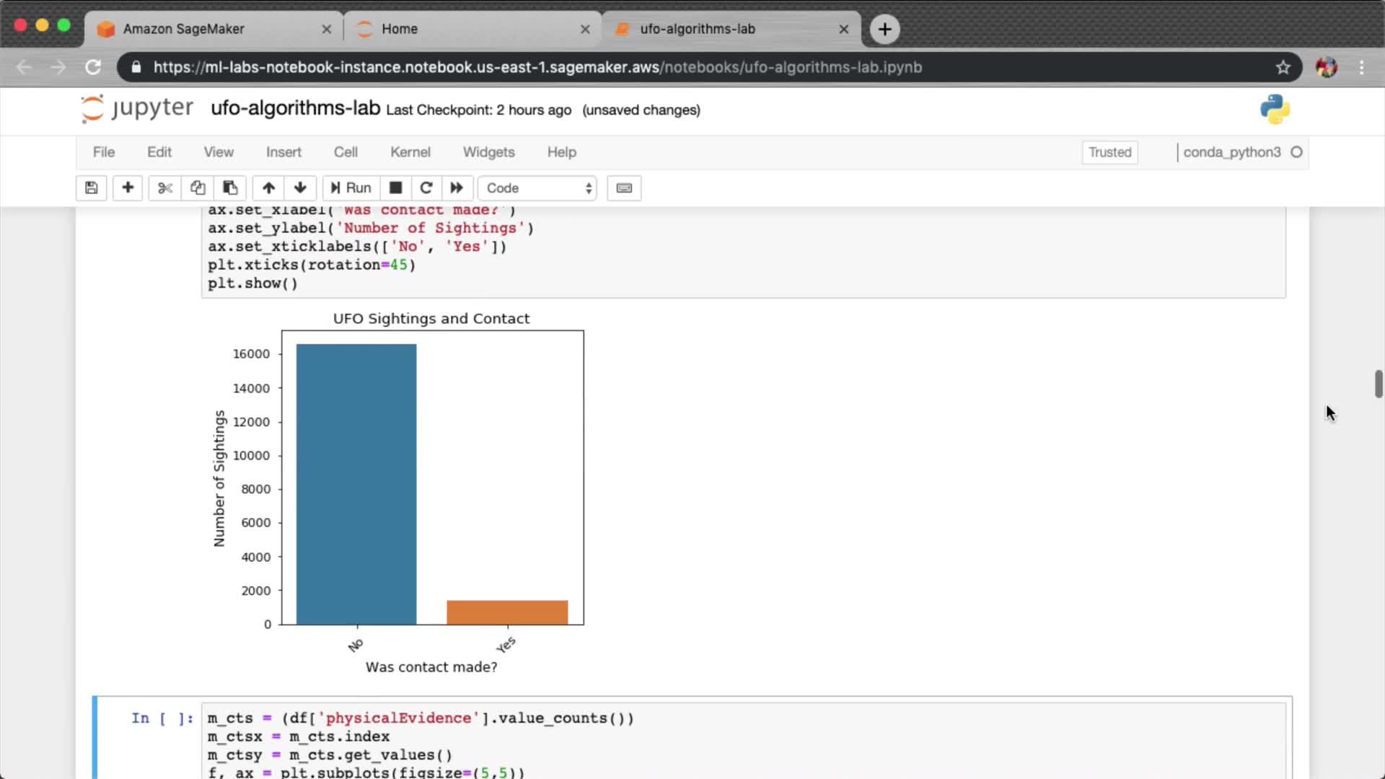Click the page's vertical scrollbar thumb

(1378, 384)
